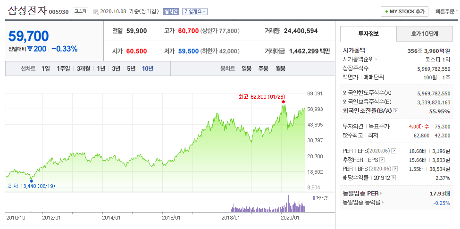Show the 주봉 weekly candle chart

point(263,69)
